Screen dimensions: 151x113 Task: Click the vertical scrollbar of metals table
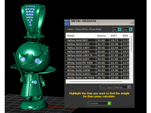[131, 45]
